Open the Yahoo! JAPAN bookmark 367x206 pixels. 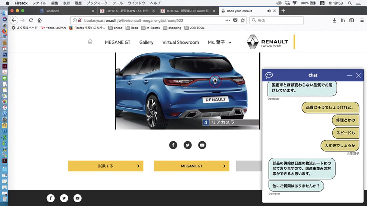[x=53, y=28]
